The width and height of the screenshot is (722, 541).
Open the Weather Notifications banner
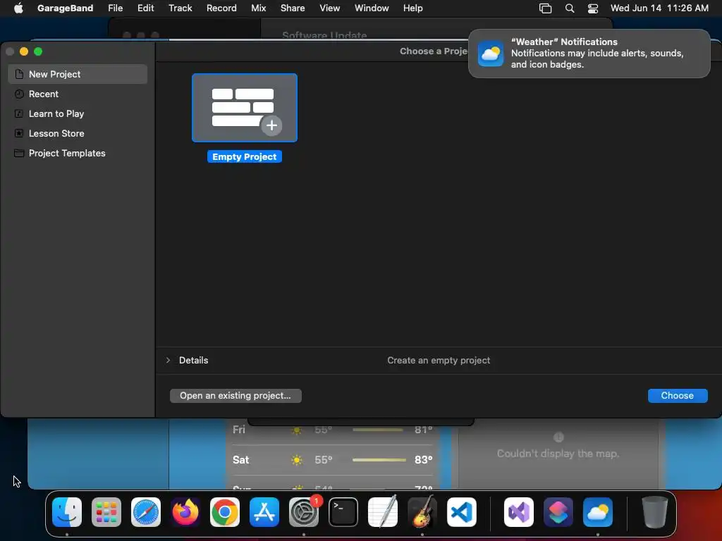click(589, 54)
